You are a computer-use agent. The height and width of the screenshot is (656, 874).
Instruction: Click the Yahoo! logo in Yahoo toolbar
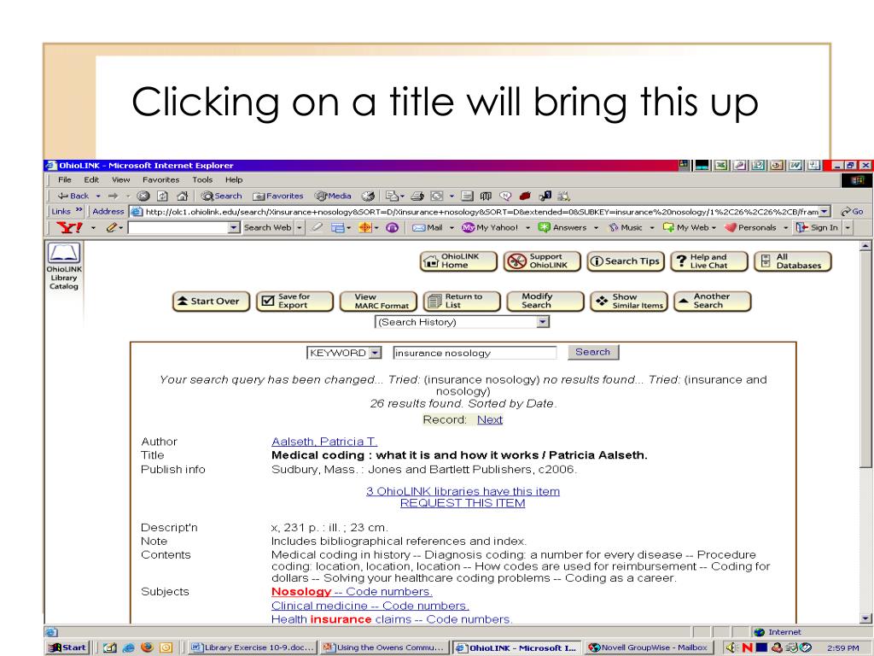70,227
